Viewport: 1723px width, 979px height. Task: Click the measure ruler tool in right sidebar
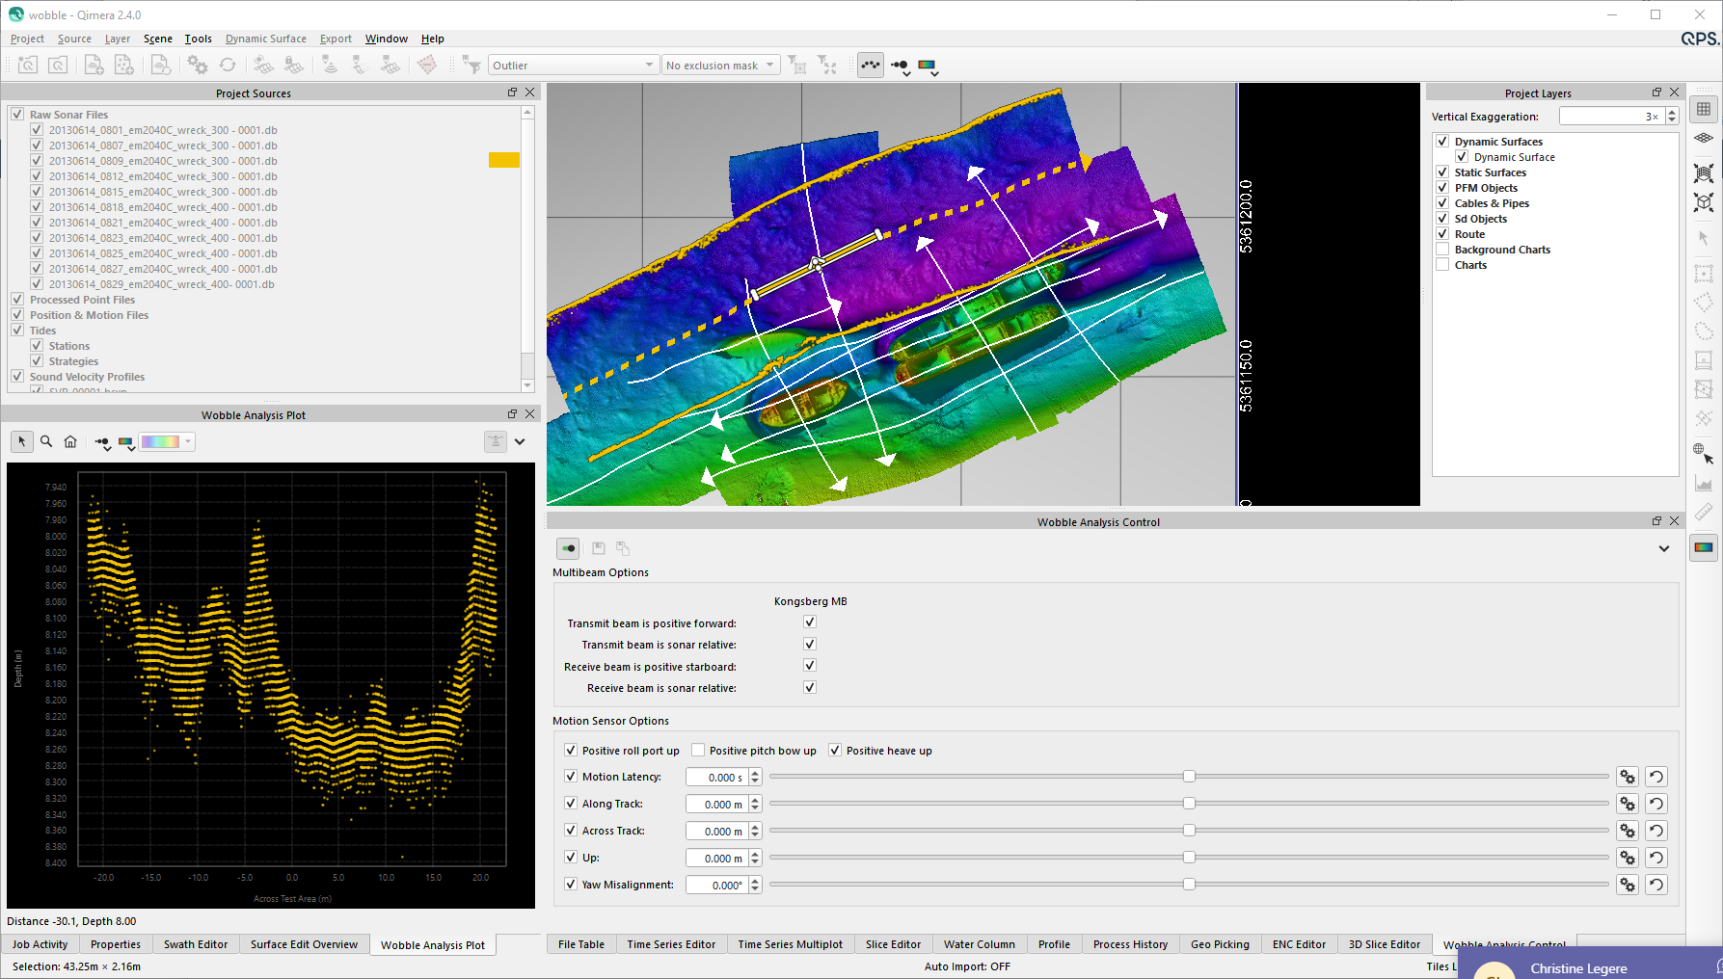pos(1704,512)
